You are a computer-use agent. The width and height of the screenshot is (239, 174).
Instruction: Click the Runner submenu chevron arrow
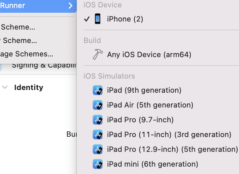point(70,6)
